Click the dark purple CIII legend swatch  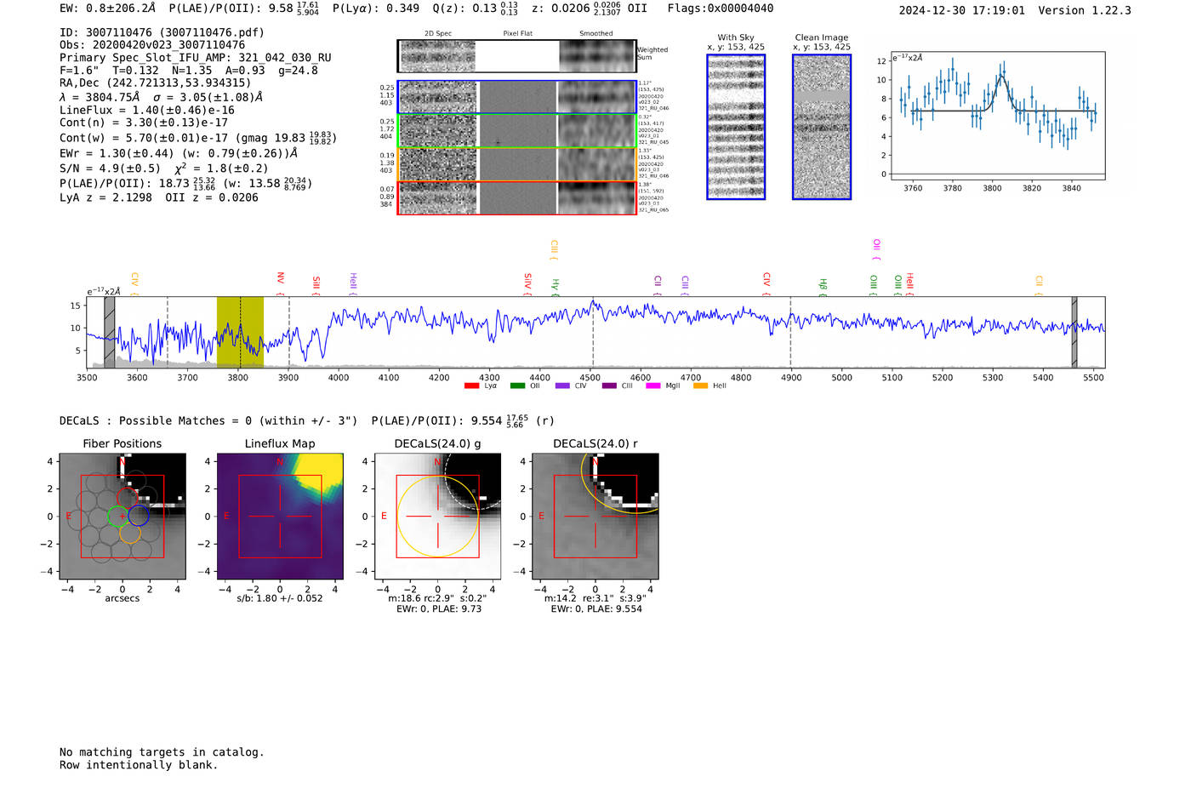pos(609,386)
